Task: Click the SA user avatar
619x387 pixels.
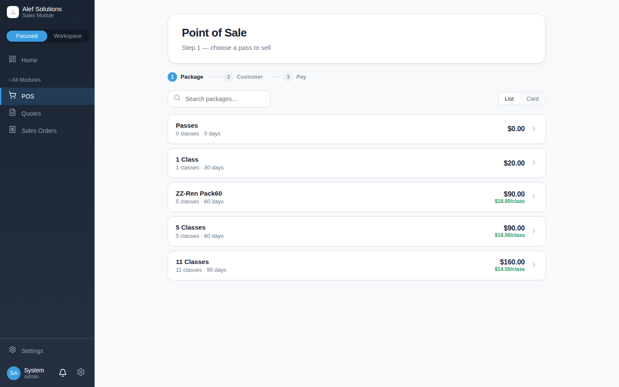Action: [14, 373]
